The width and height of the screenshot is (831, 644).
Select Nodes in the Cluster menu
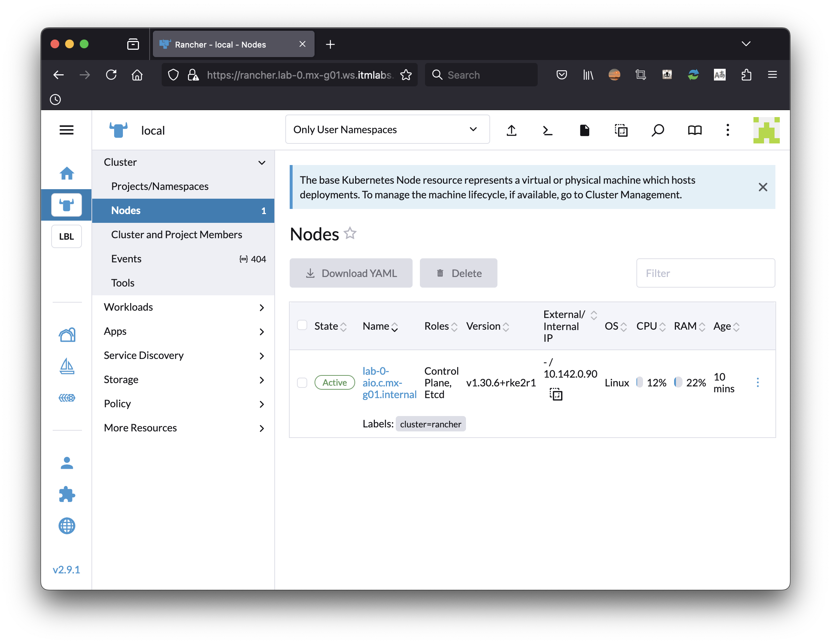(x=183, y=210)
